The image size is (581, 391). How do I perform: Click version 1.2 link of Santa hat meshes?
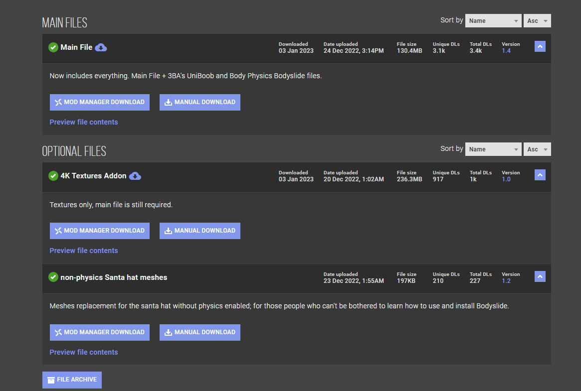pos(506,281)
